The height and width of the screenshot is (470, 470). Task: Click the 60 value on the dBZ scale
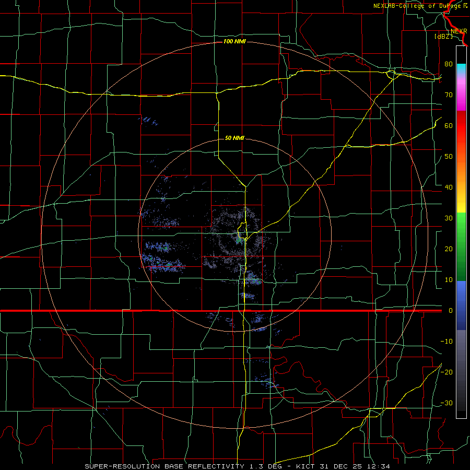[449, 126]
